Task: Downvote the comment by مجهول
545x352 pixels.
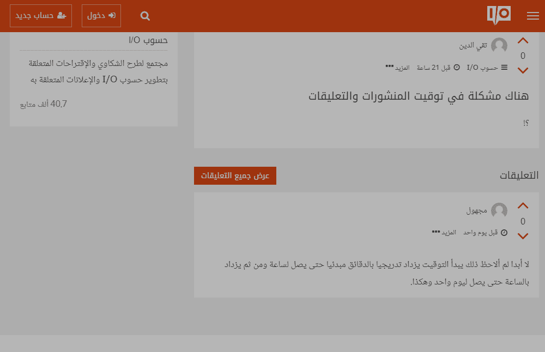Action: (x=523, y=236)
